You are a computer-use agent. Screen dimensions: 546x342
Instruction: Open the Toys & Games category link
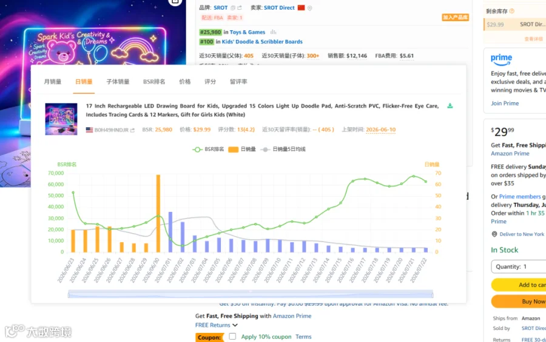(248, 32)
